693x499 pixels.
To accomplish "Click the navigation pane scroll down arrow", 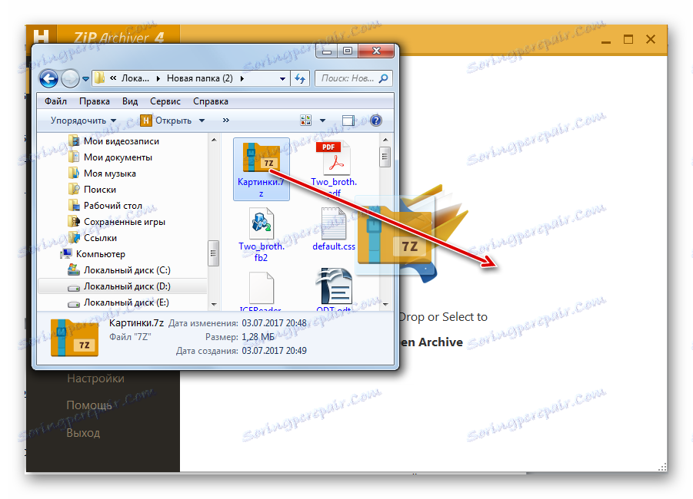I will click(214, 304).
